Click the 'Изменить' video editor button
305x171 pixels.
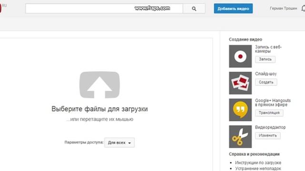[268, 135]
